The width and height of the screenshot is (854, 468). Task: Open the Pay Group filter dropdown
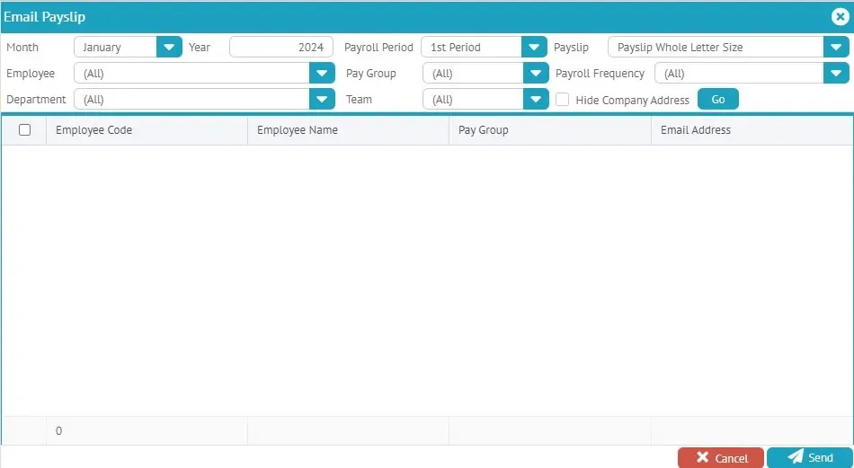[x=536, y=73]
